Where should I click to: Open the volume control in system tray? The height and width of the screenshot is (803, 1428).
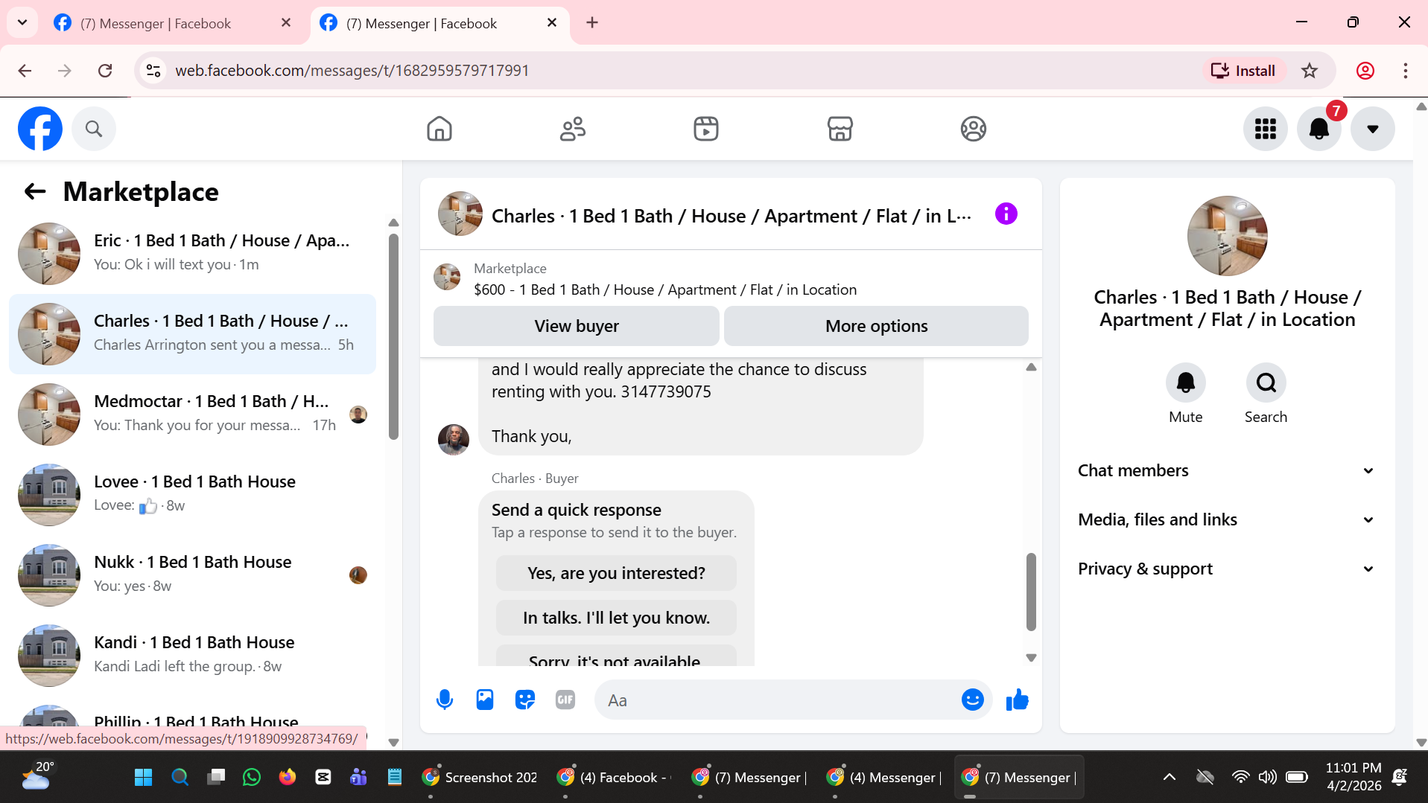pos(1266,778)
